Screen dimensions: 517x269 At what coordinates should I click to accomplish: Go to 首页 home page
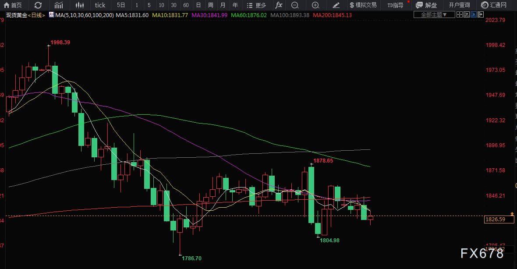[13, 5]
